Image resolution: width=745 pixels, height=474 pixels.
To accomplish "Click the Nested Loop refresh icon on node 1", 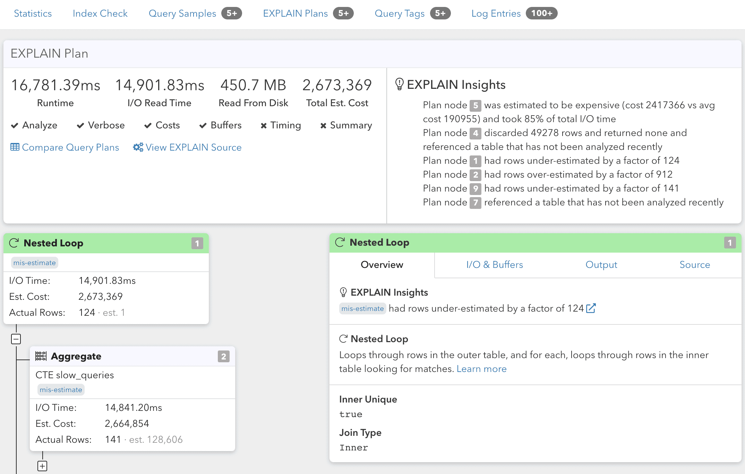I will 14,243.
